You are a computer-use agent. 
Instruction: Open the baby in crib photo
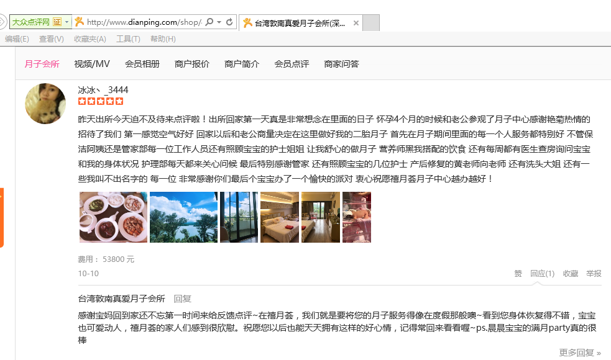click(357, 217)
